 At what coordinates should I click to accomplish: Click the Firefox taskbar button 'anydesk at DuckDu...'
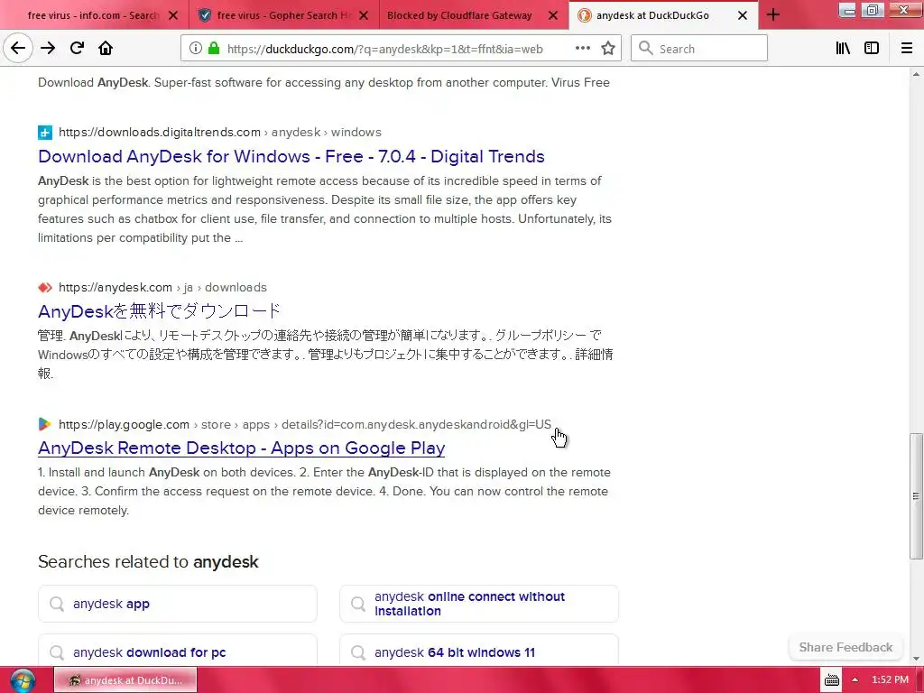point(125,680)
